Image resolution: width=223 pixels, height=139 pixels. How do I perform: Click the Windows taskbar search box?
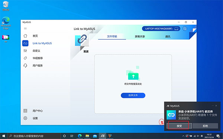click(34, 136)
